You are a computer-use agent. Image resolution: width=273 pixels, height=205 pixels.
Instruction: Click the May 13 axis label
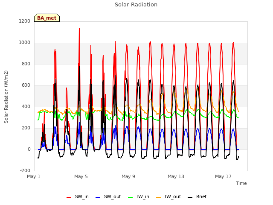coord(176,176)
